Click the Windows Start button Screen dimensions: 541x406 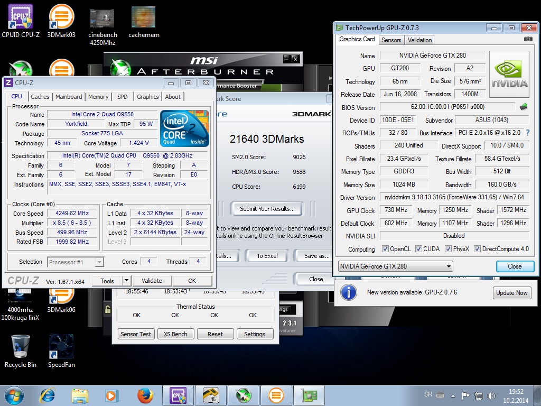point(14,395)
